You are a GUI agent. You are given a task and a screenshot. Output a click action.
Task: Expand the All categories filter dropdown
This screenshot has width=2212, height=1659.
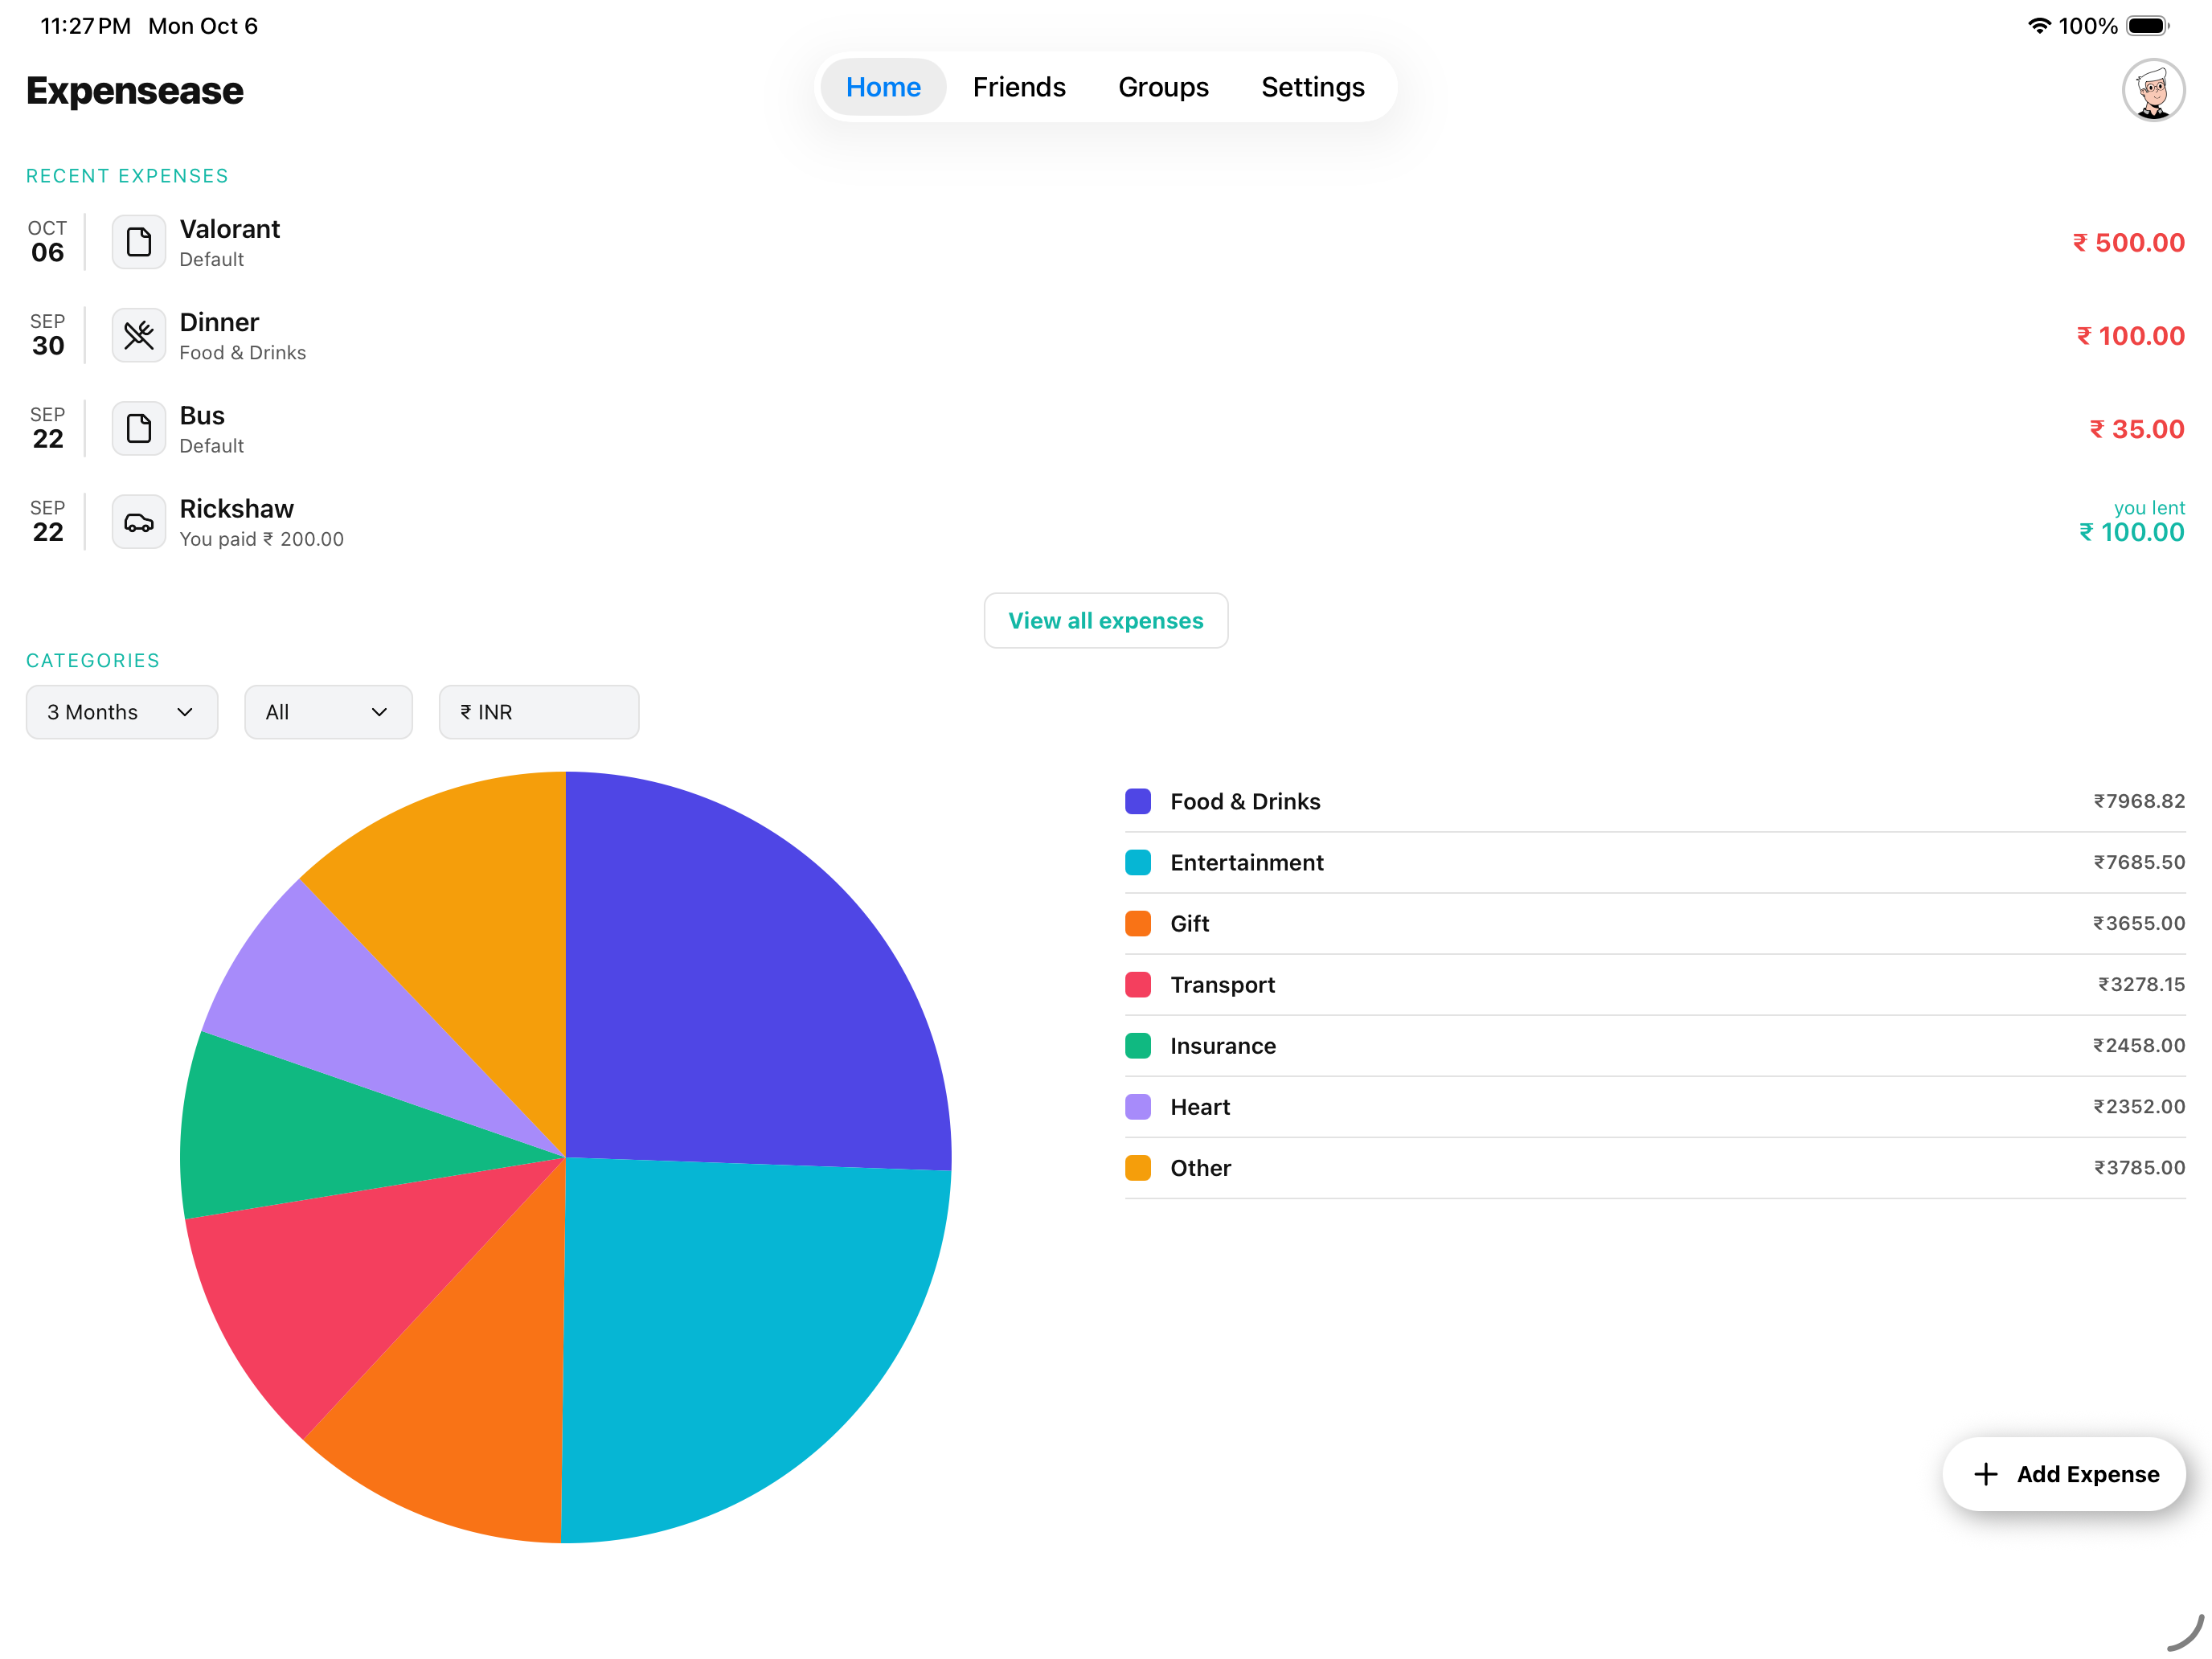click(x=327, y=712)
